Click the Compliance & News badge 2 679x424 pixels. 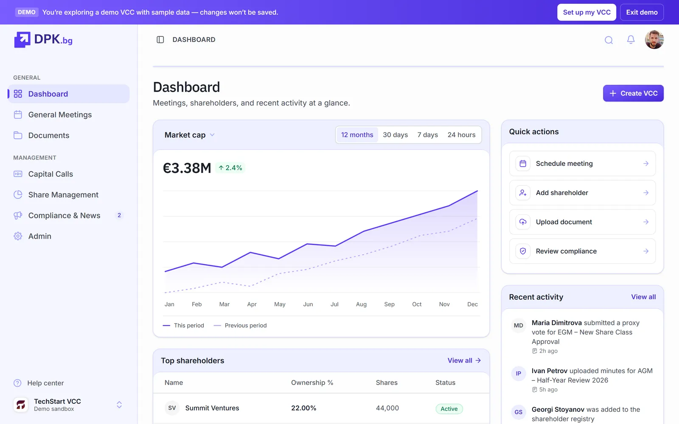point(119,215)
